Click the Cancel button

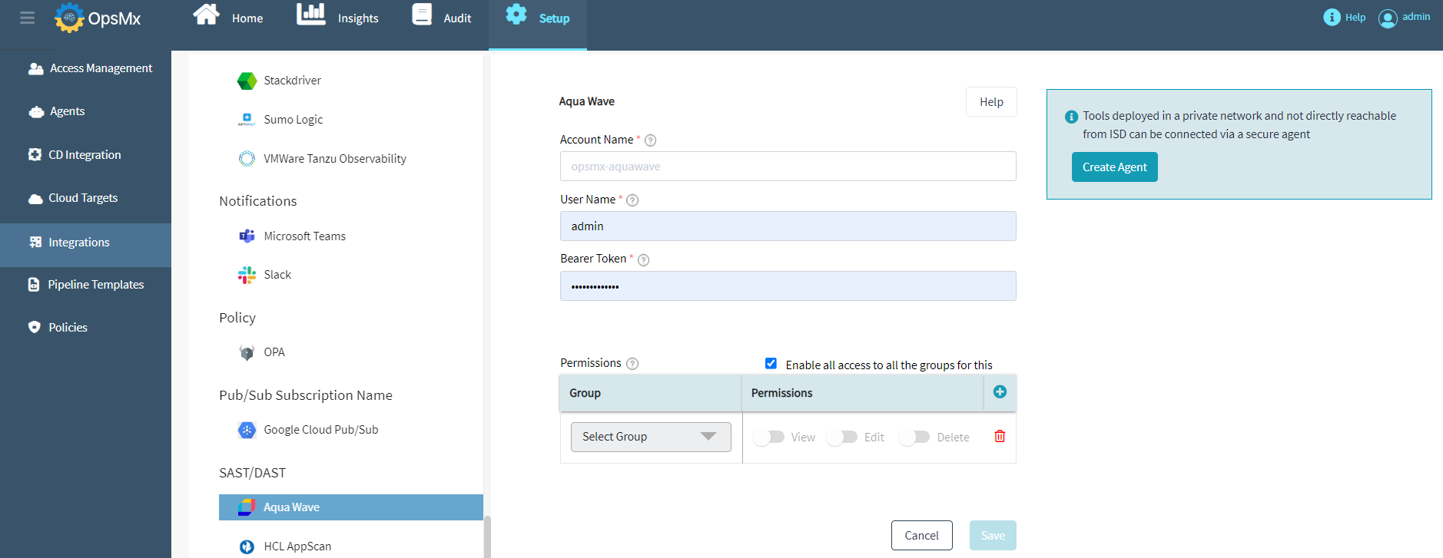921,536
